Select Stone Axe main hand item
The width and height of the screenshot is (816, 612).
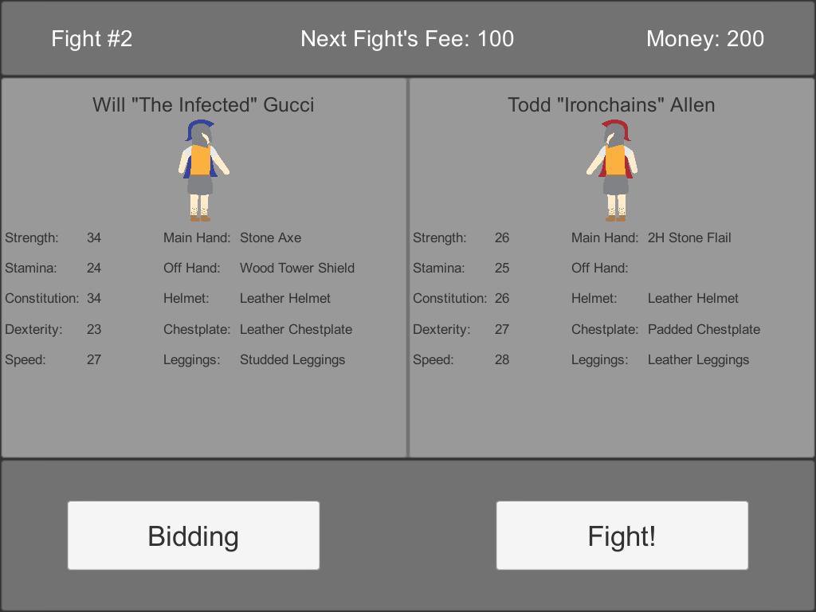271,237
